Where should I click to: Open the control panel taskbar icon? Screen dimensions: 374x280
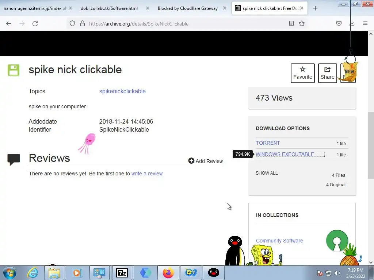tap(99, 273)
